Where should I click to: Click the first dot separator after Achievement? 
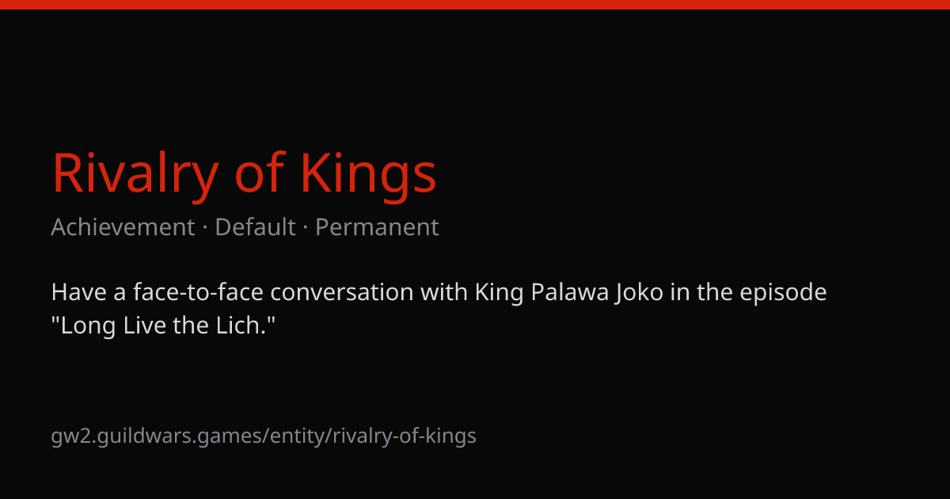(x=205, y=228)
